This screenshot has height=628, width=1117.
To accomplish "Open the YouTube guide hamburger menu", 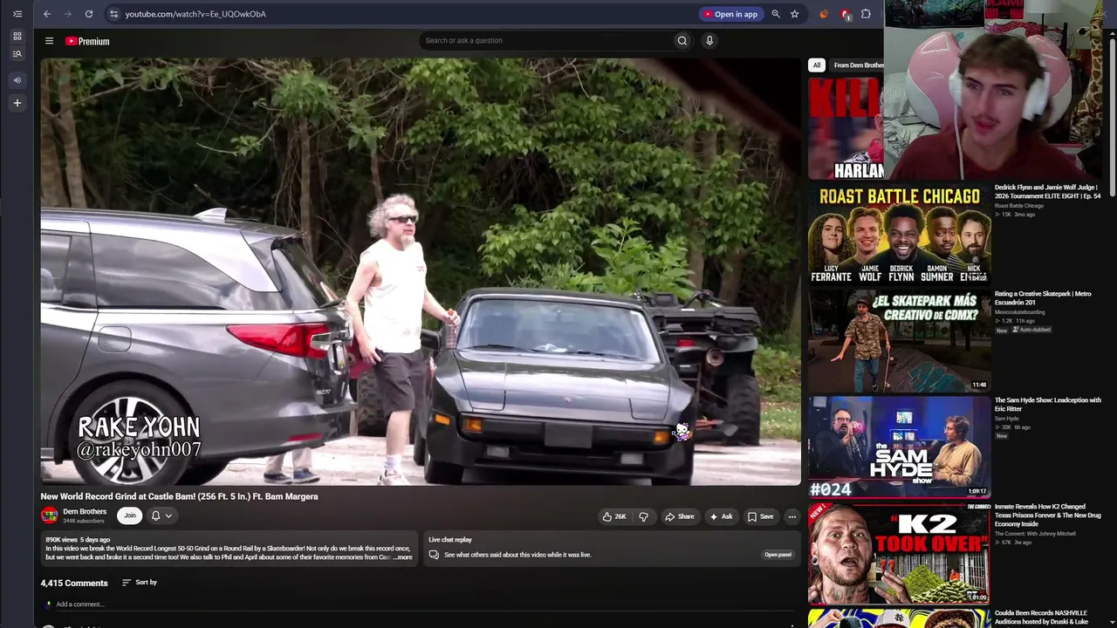I will pyautogui.click(x=50, y=41).
